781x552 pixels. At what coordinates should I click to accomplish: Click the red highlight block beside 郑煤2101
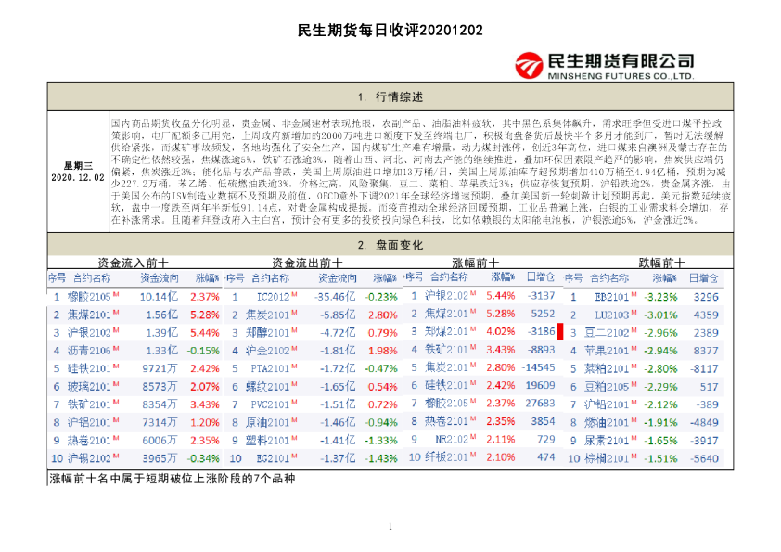tap(558, 330)
